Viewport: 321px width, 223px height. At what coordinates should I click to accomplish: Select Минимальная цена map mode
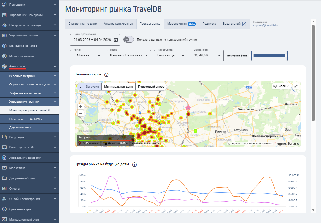(x=118, y=87)
